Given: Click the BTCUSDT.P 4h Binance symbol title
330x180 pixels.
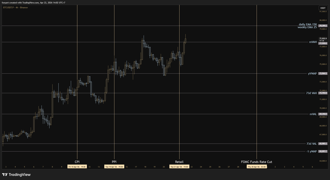Looking at the screenshot, I should coord(15,7).
